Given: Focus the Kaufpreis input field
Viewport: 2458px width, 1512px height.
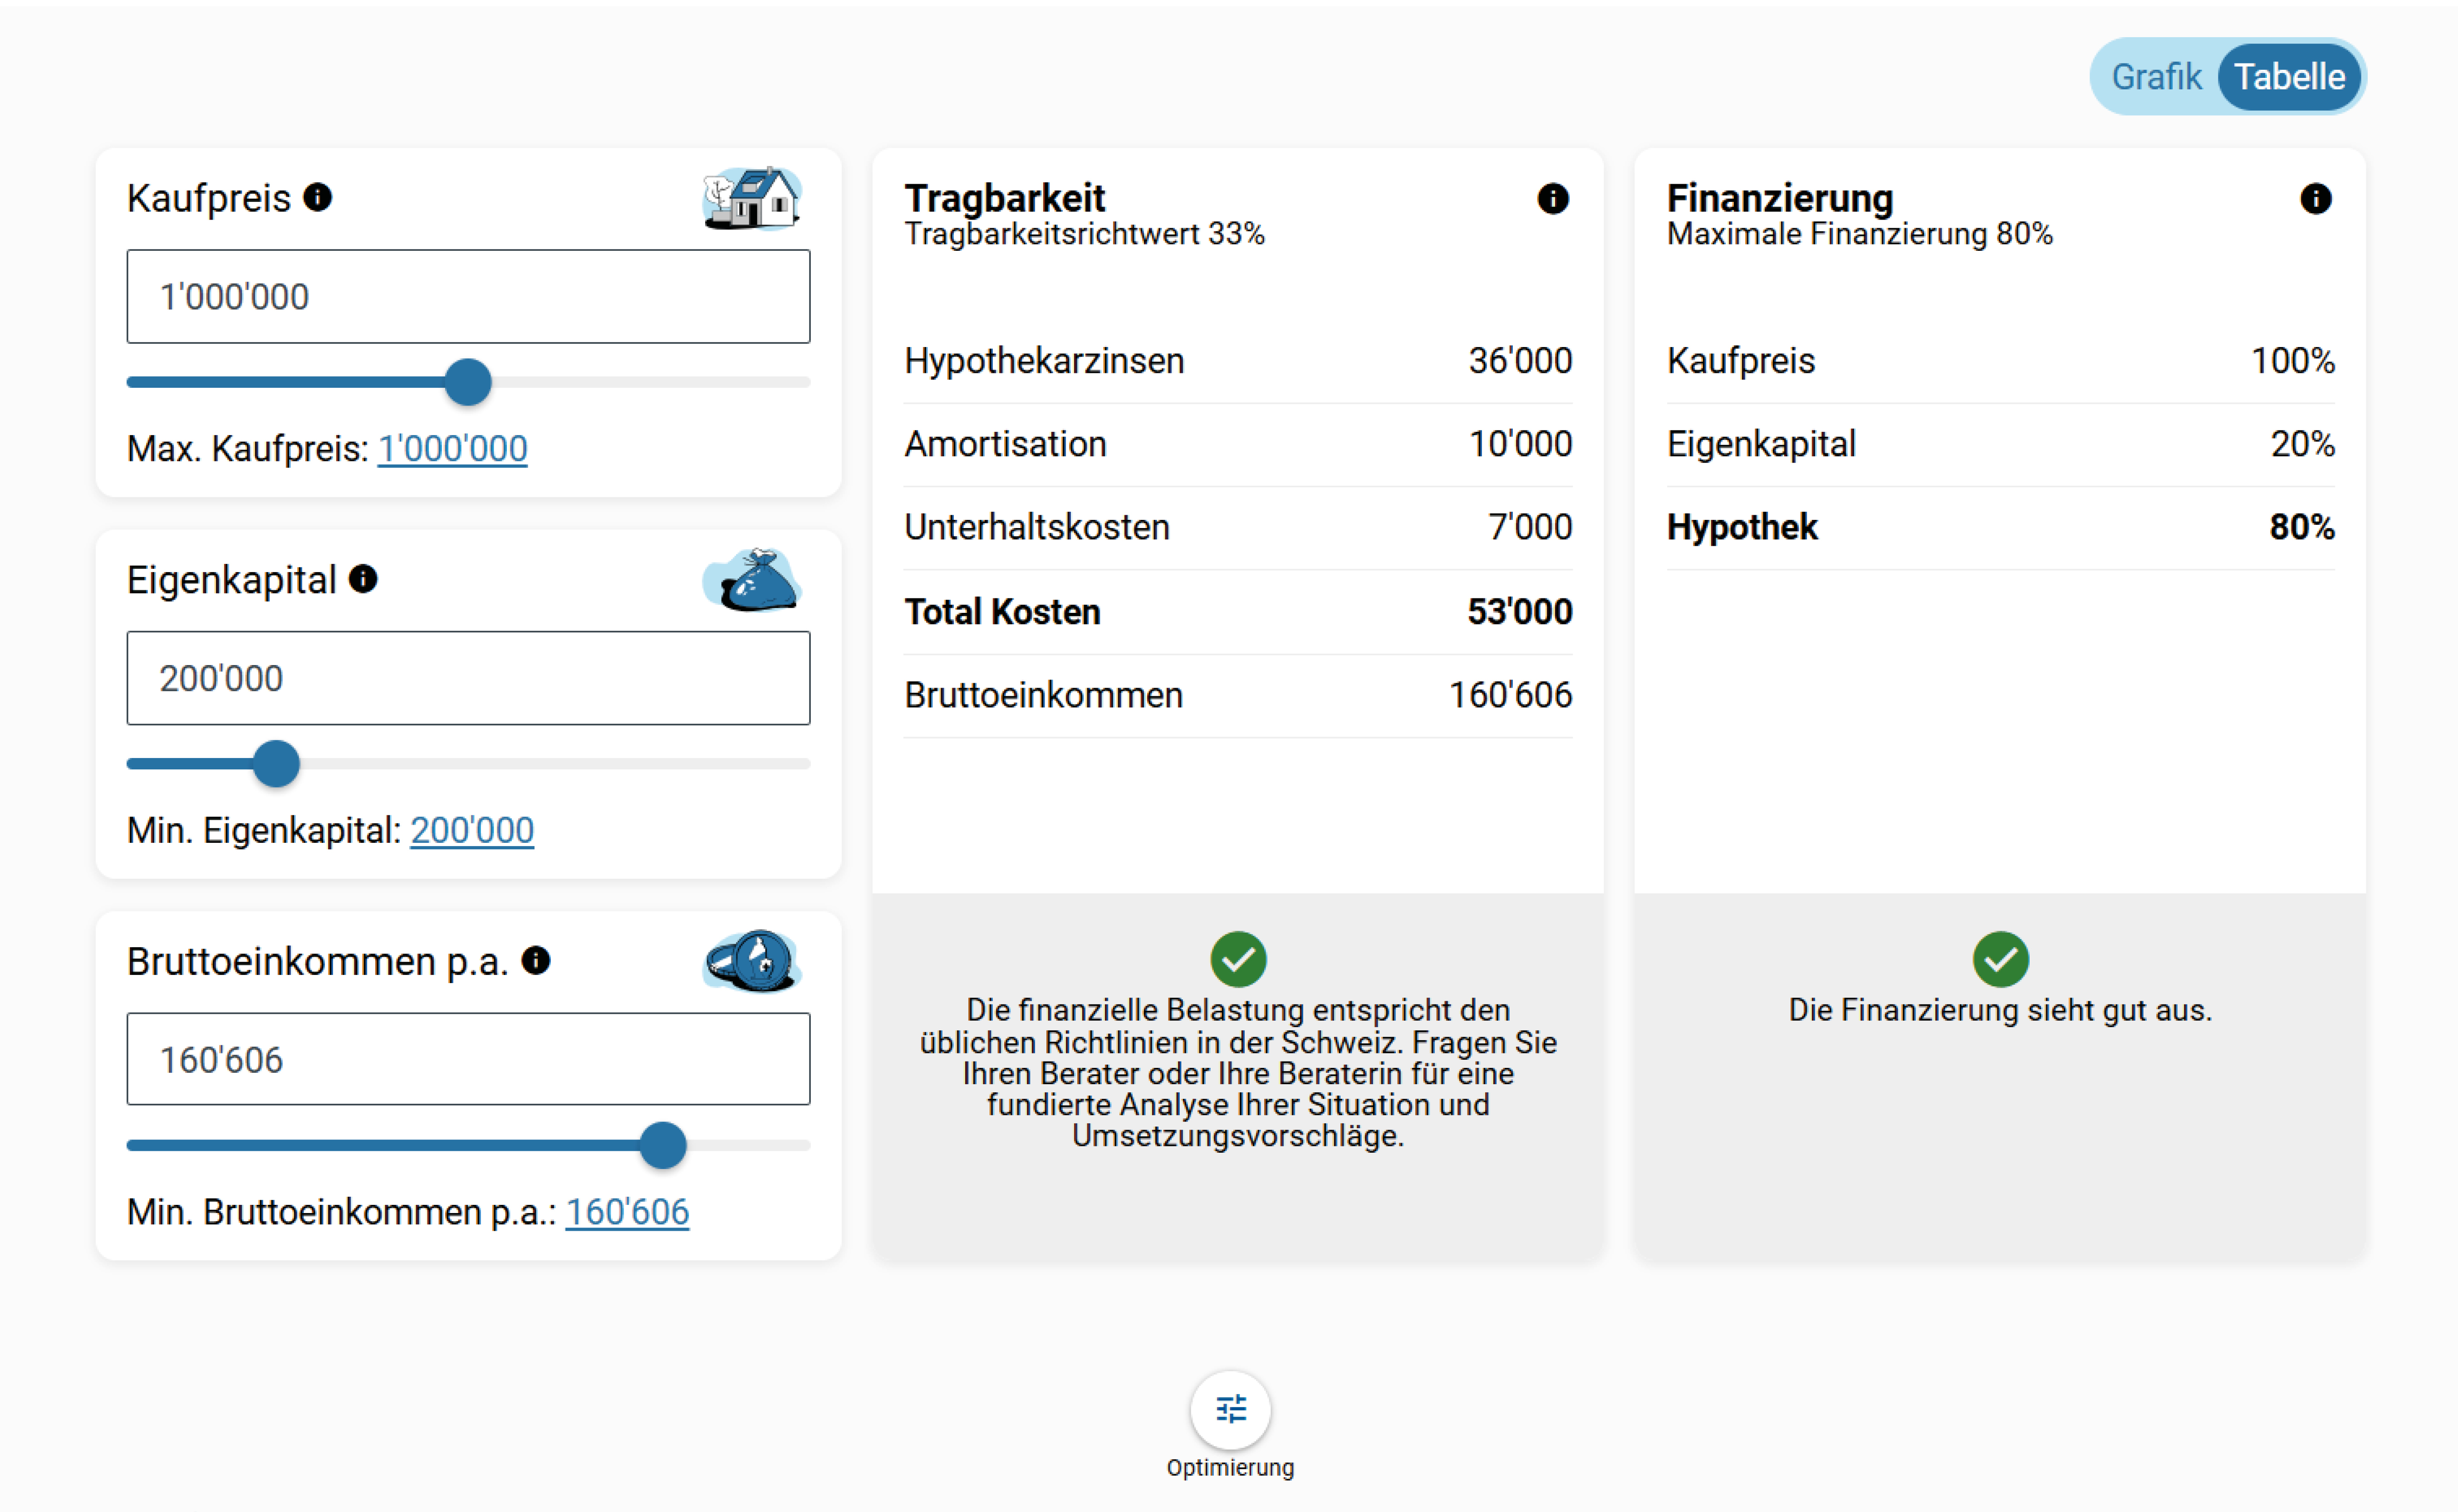Looking at the screenshot, I should pyautogui.click(x=468, y=297).
